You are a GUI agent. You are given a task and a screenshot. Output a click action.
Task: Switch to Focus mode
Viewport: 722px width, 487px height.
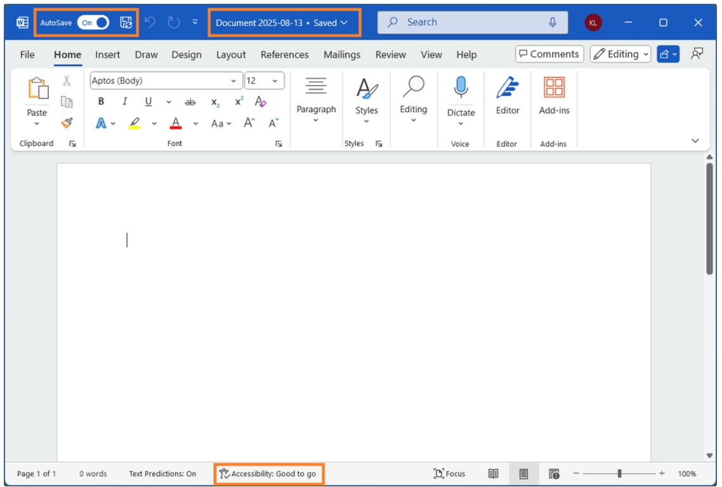click(x=452, y=473)
